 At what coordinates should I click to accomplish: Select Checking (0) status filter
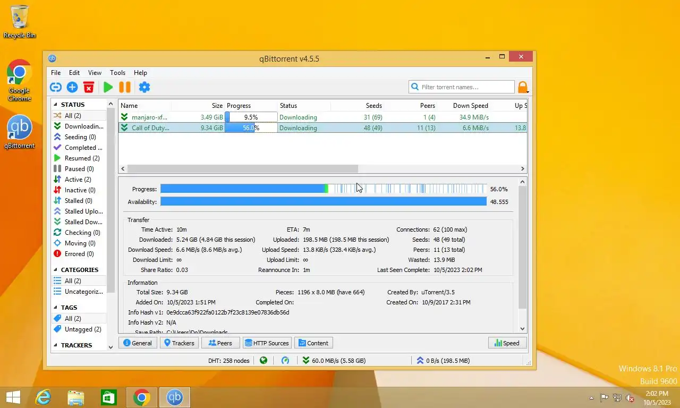point(79,232)
